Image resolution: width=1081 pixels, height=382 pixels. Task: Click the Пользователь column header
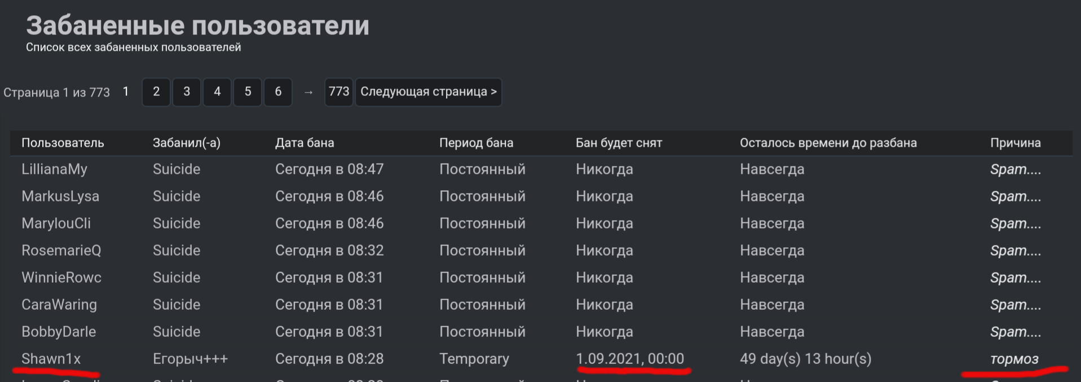click(63, 143)
